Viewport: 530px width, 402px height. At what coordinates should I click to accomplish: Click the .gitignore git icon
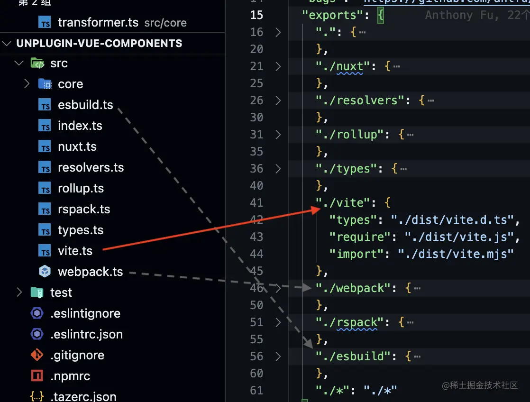pos(37,355)
